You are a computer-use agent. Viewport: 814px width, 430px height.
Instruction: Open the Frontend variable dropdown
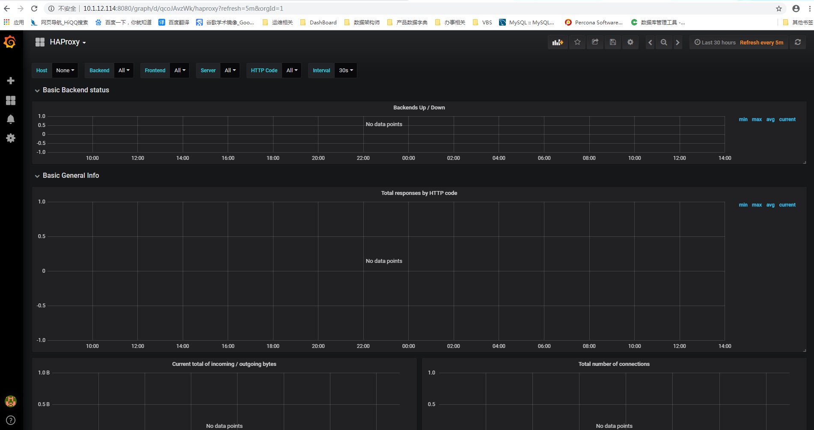[x=180, y=71]
